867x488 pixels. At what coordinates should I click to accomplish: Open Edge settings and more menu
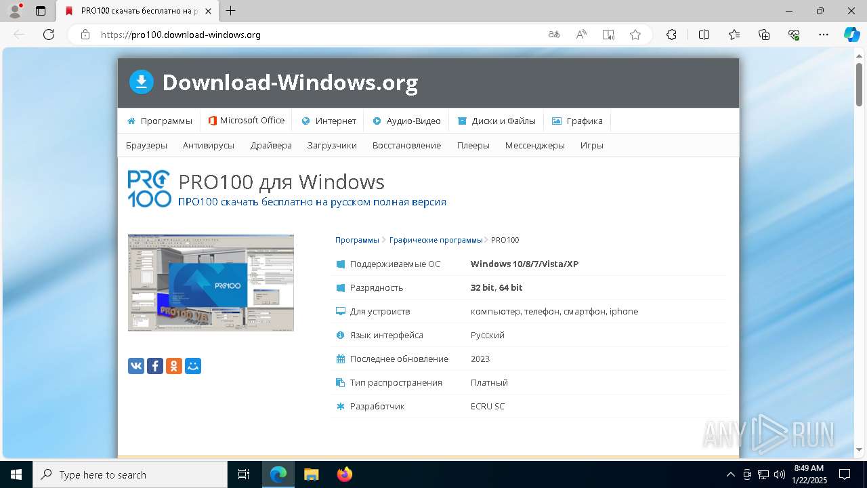coord(824,35)
